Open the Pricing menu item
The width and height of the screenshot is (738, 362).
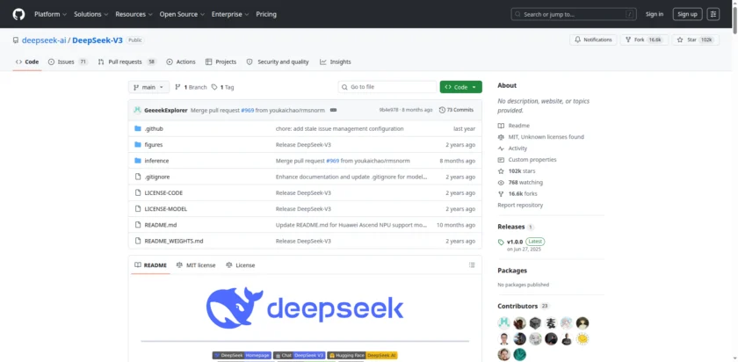pyautogui.click(x=266, y=14)
